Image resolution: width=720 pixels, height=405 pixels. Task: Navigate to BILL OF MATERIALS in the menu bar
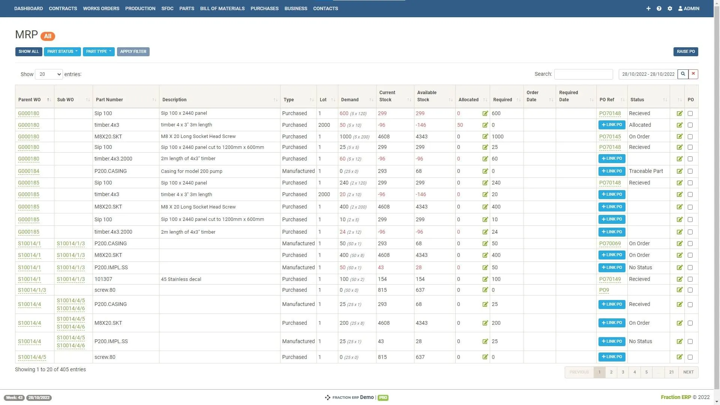click(x=222, y=8)
